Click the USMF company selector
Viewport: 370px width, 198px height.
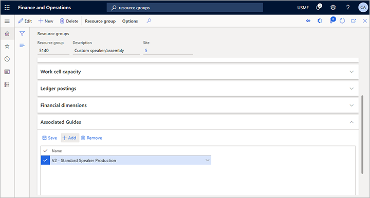(303, 8)
